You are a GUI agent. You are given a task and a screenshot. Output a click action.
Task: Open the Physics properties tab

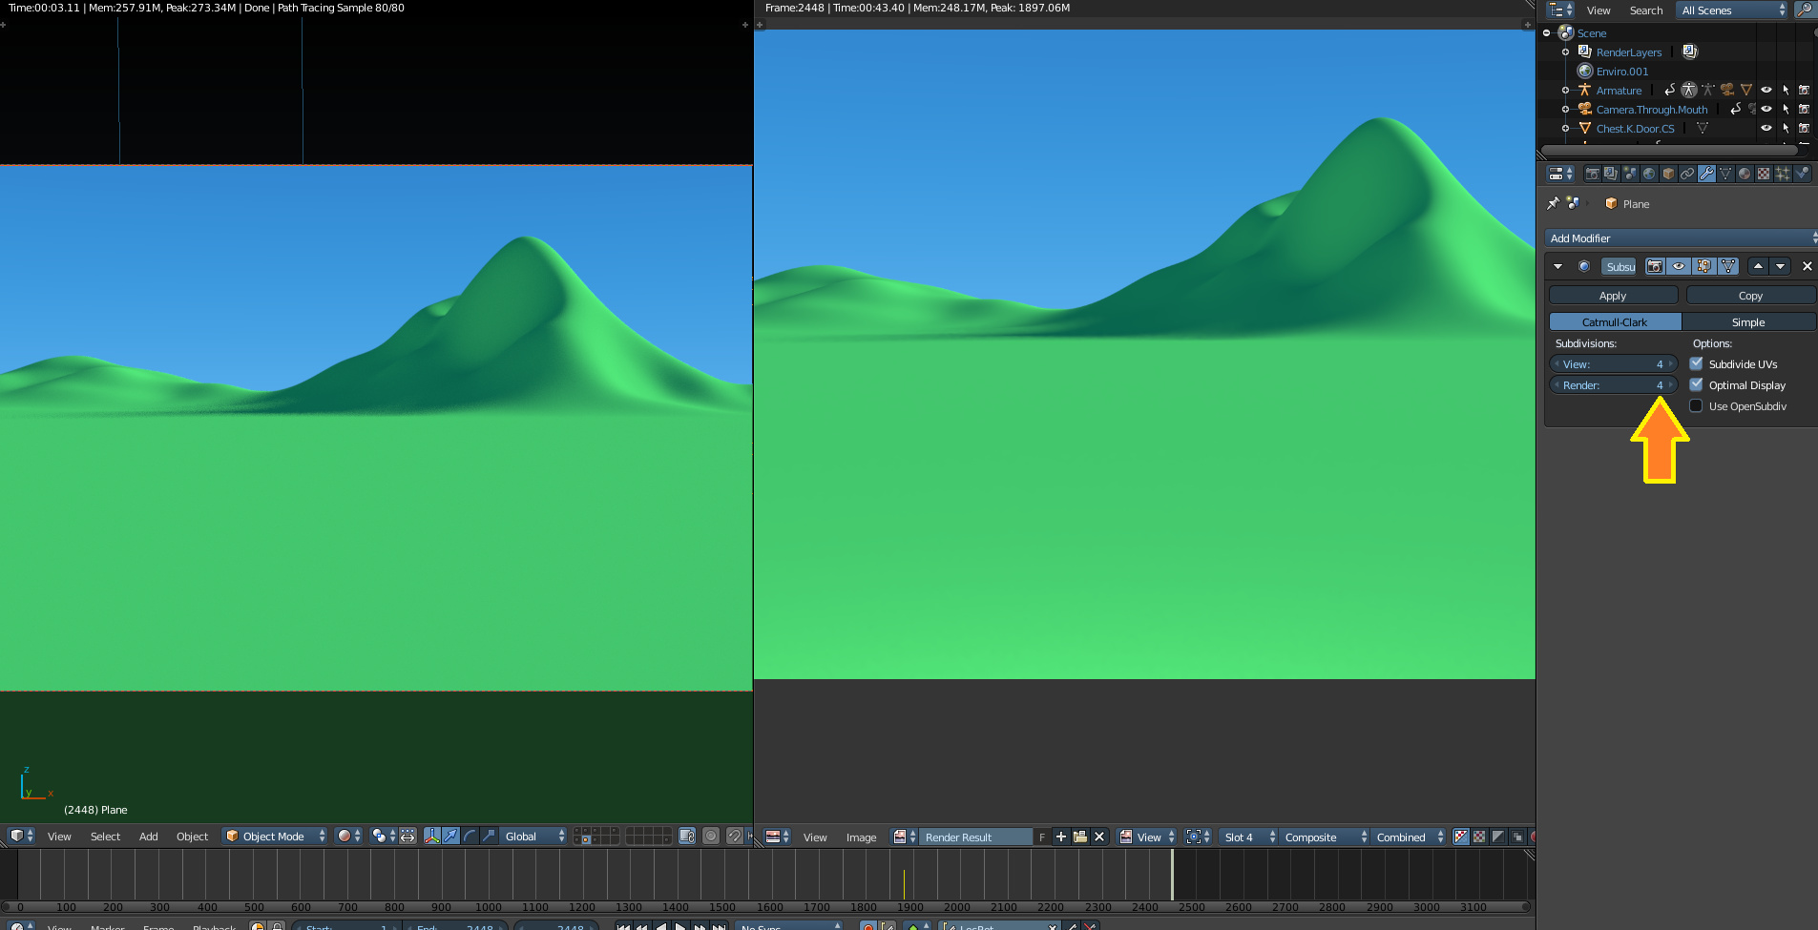pyautogui.click(x=1802, y=174)
